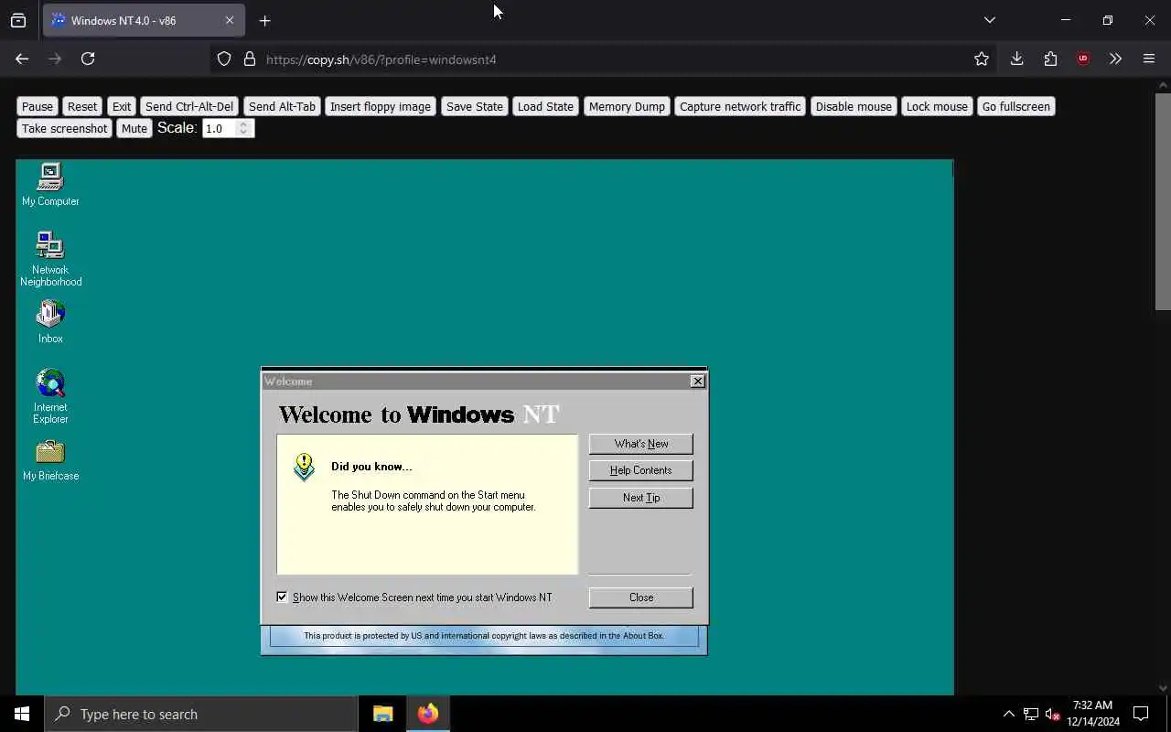Close the Windows NT 4.0 tab
Viewport: 1171px width, 732px height.
tap(230, 20)
